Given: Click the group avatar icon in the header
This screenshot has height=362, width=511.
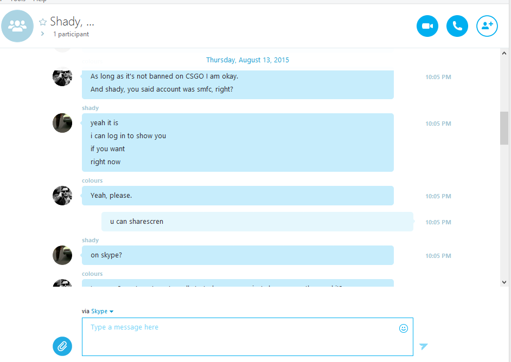Looking at the screenshot, I should tap(17, 26).
